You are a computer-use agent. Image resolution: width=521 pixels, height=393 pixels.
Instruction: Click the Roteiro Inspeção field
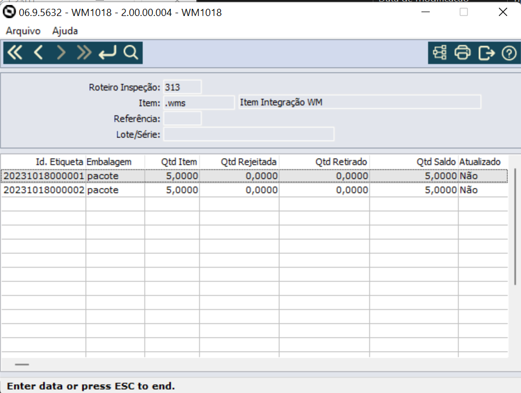click(x=183, y=87)
